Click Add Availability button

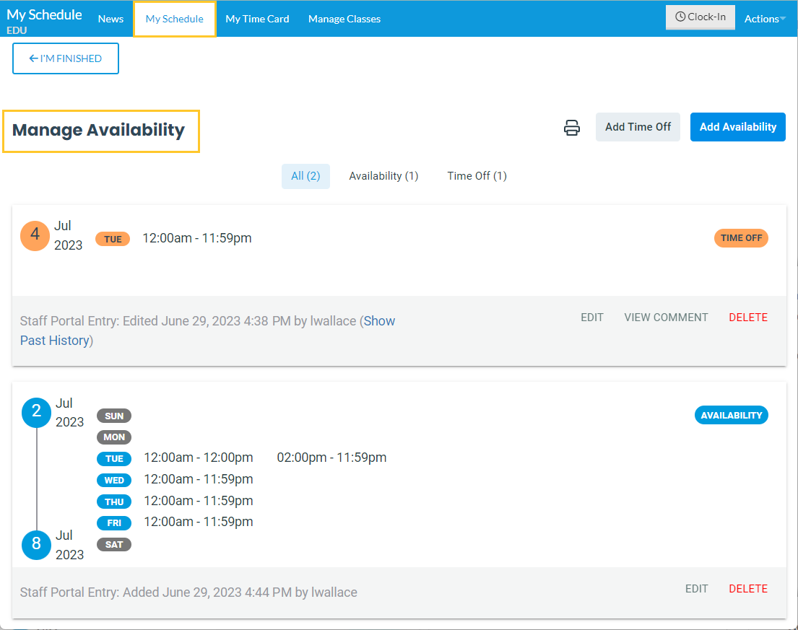(x=737, y=126)
